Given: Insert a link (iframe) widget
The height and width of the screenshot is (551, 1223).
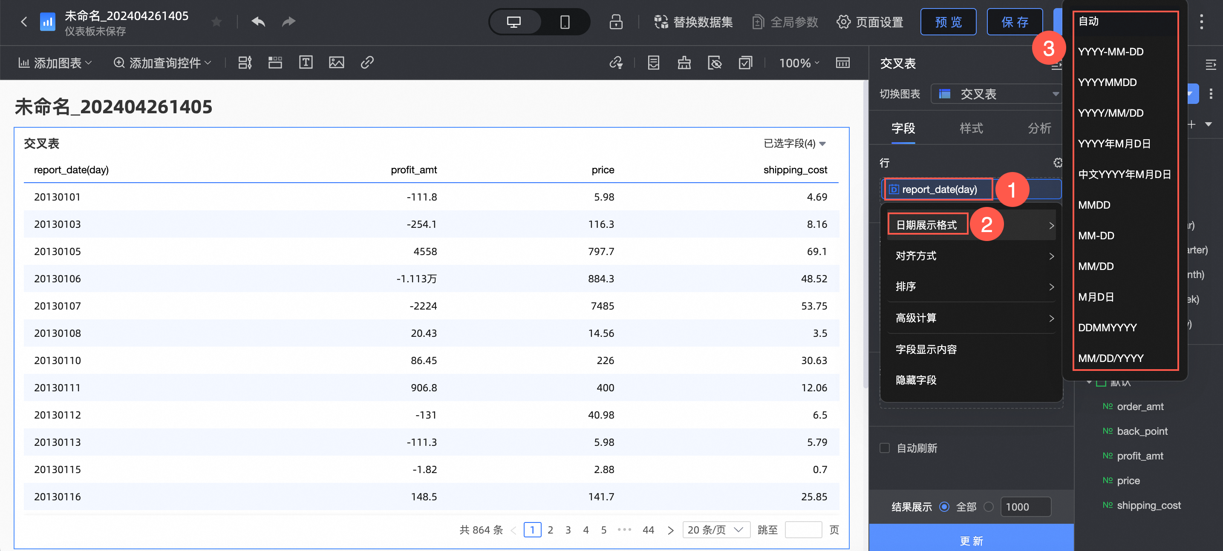Looking at the screenshot, I should click(367, 63).
